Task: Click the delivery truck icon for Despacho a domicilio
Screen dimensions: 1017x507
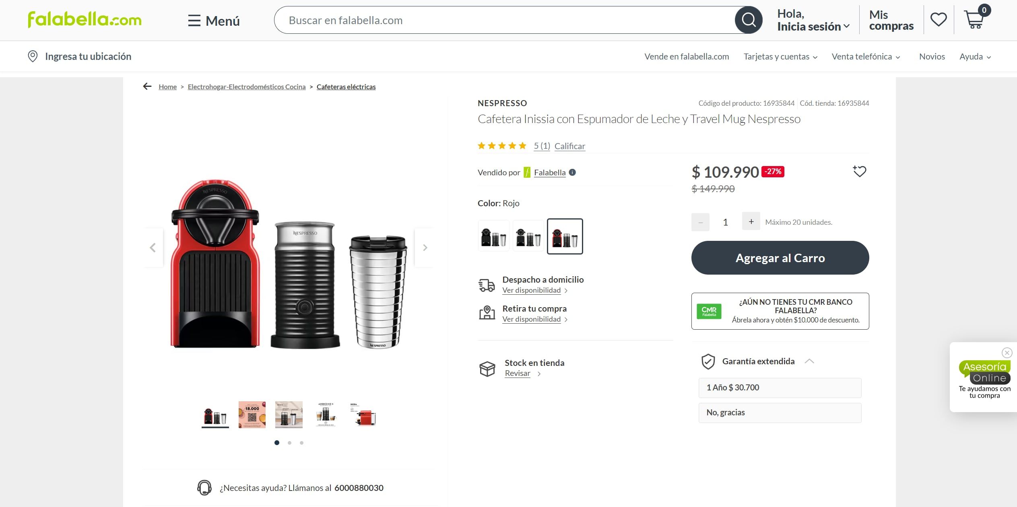Action: [x=487, y=285]
